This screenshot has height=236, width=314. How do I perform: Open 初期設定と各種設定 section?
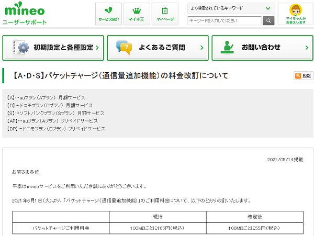pyautogui.click(x=53, y=48)
